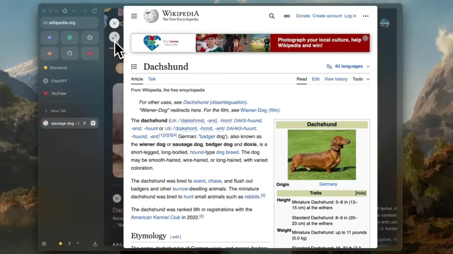Click the Wikipedia icon on sausage dog tab

(x=93, y=123)
